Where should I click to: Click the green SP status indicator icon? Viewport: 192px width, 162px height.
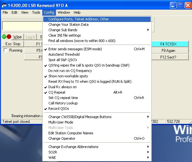coord(4,37)
